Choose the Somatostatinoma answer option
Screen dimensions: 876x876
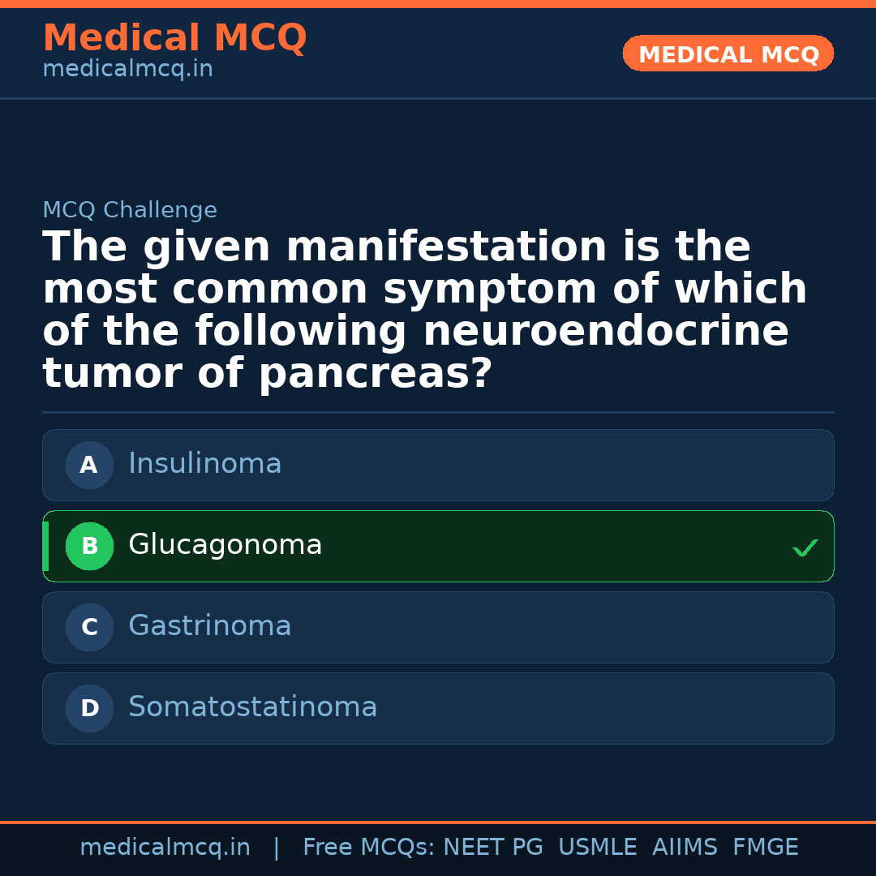[438, 709]
